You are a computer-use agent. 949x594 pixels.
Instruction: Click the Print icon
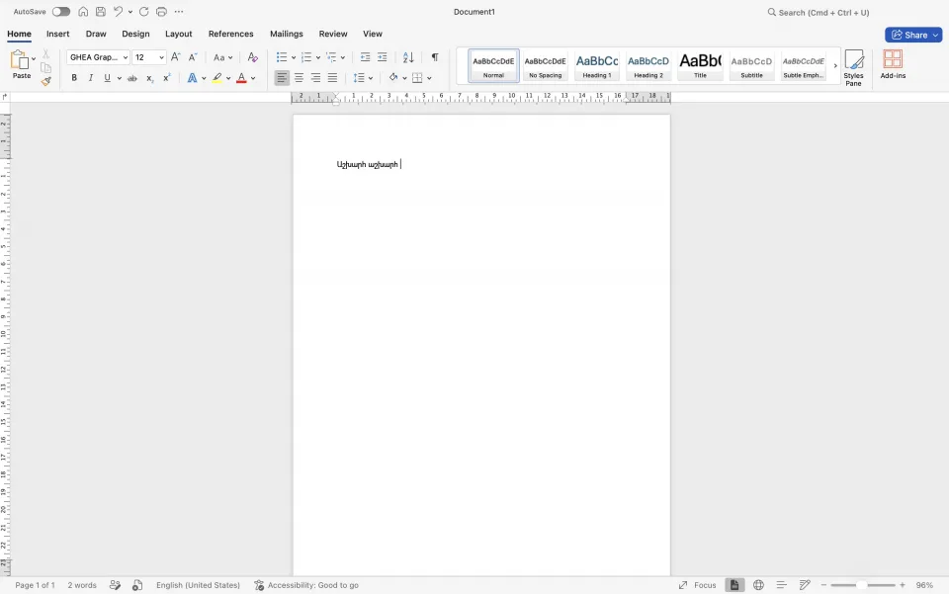[161, 12]
